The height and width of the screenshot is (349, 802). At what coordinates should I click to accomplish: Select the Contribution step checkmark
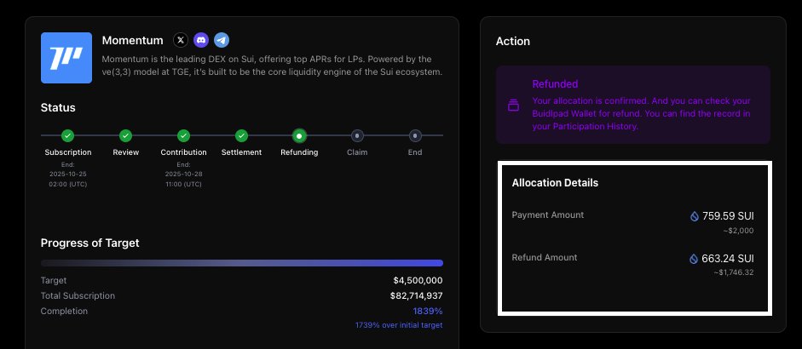point(183,135)
